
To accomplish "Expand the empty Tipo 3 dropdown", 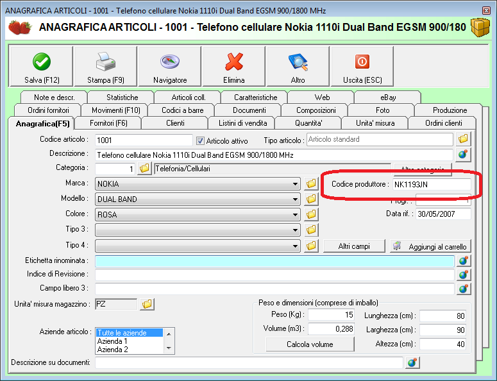I will 295,230.
